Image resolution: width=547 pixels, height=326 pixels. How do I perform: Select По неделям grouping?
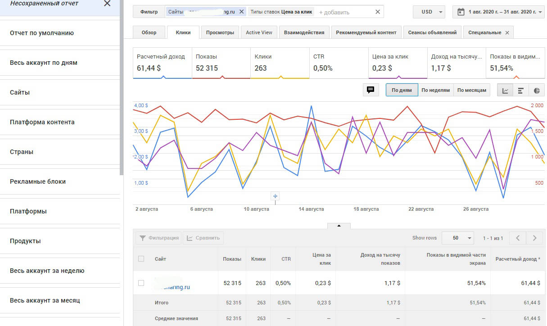pyautogui.click(x=435, y=90)
